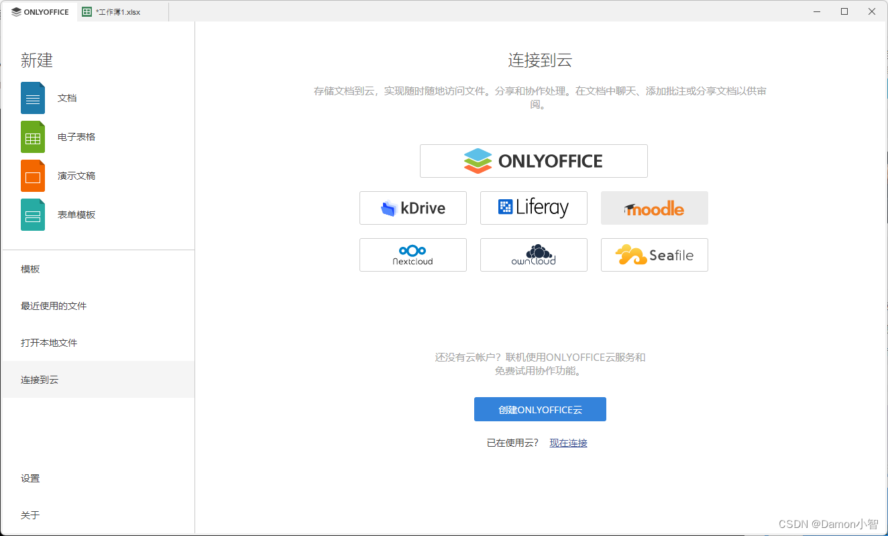Choose Moodle cloud provider
Image resolution: width=888 pixels, height=536 pixels.
point(655,208)
